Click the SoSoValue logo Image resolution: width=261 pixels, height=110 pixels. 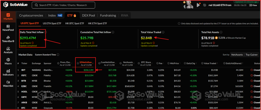(x=16, y=5)
